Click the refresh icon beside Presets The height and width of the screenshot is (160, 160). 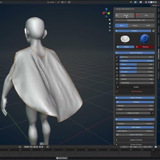point(153,31)
